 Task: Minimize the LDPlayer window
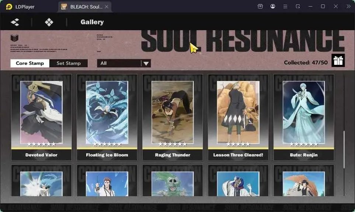tap(310, 7)
